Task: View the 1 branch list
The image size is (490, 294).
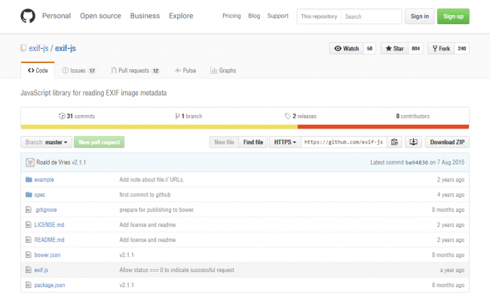Action: tap(188, 116)
